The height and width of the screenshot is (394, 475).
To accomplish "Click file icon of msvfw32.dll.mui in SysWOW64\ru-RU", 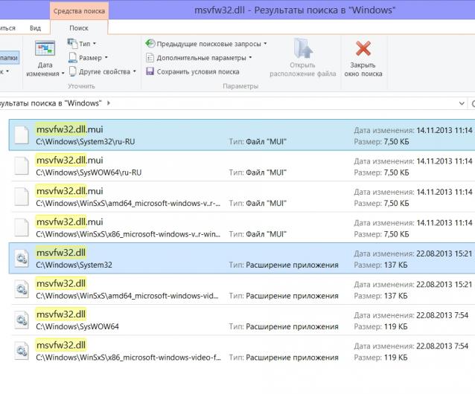I will (22, 166).
